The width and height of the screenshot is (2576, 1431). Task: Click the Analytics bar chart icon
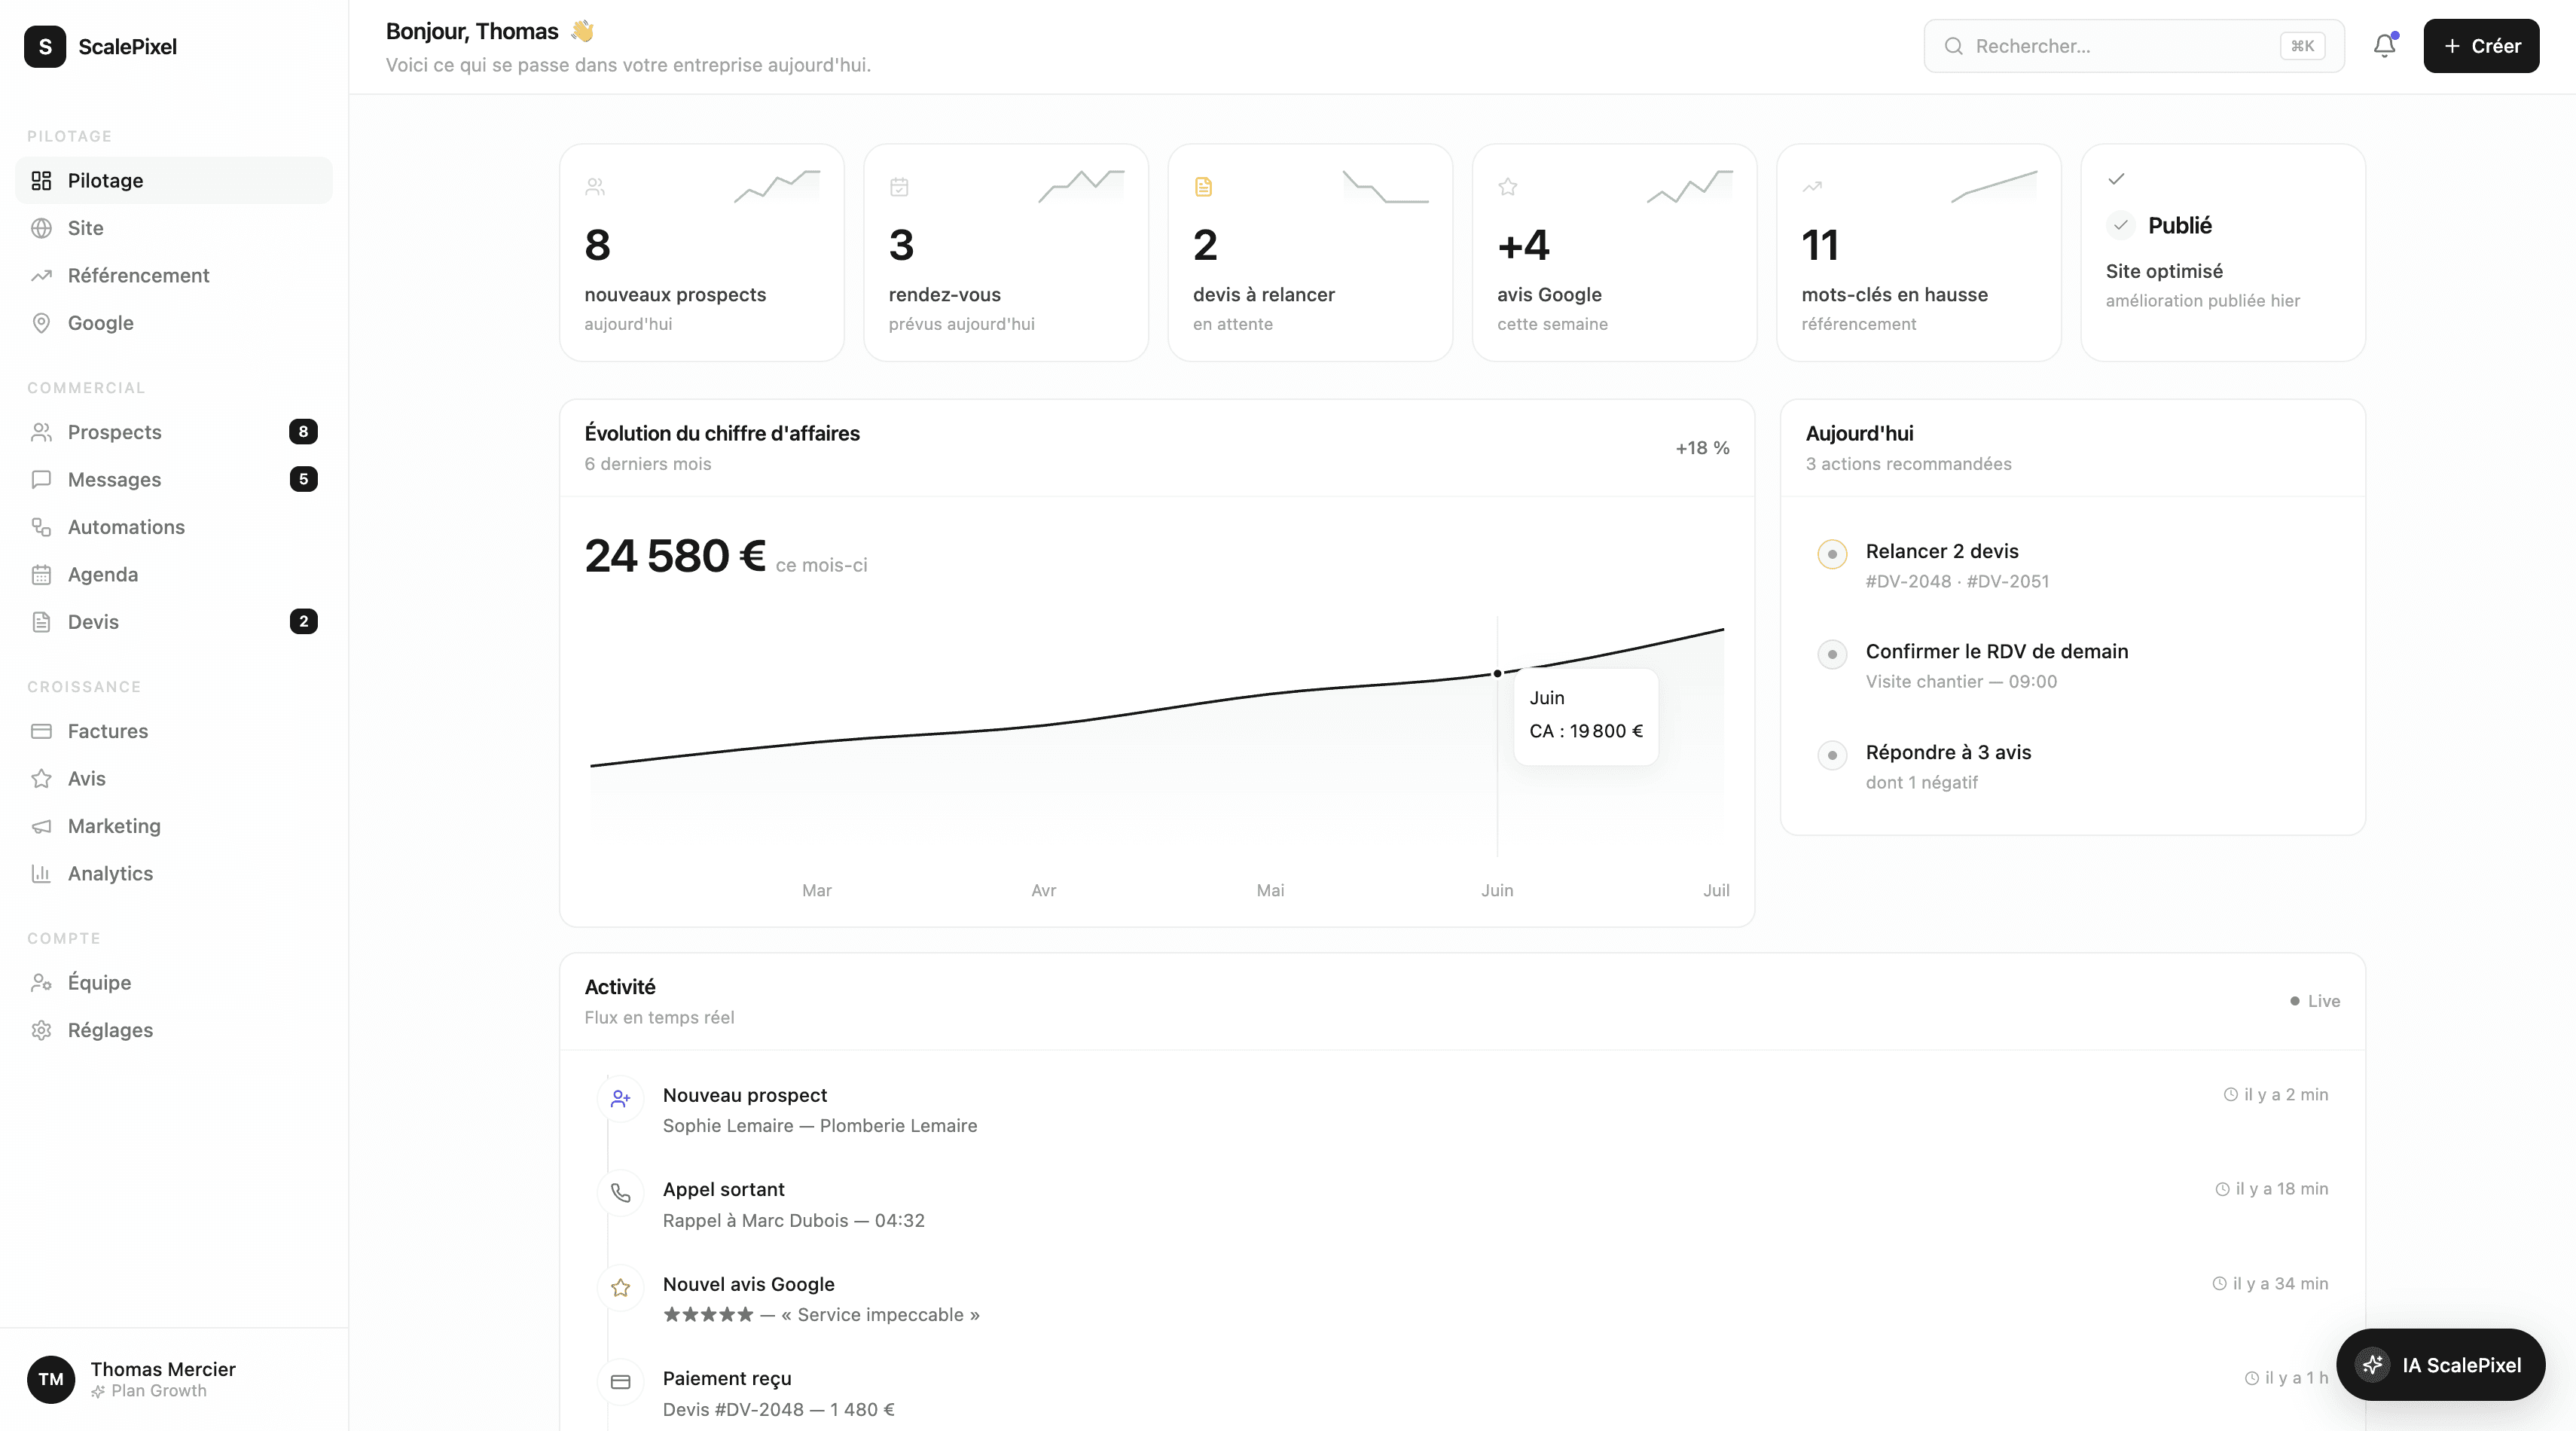tap(41, 873)
